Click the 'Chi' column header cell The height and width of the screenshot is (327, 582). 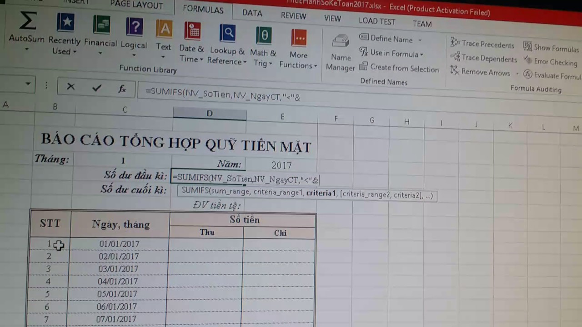[x=280, y=233]
